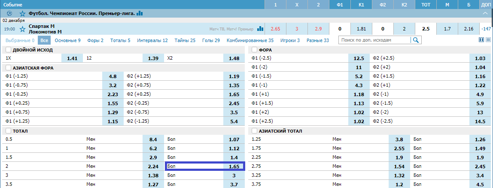Bet on double chance 12 at 1.39
The height and width of the screenshot is (188, 493).
tap(153, 58)
